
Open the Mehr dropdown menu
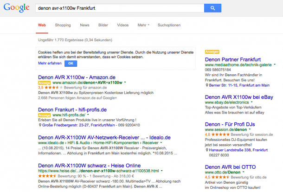tap(143, 25)
